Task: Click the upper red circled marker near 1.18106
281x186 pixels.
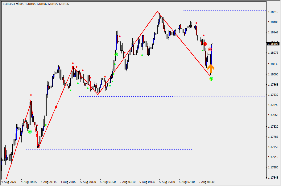Action: coord(205,44)
